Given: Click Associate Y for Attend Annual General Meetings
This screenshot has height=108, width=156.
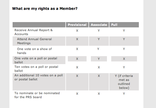Looking at the screenshot, I should coord(99,39).
